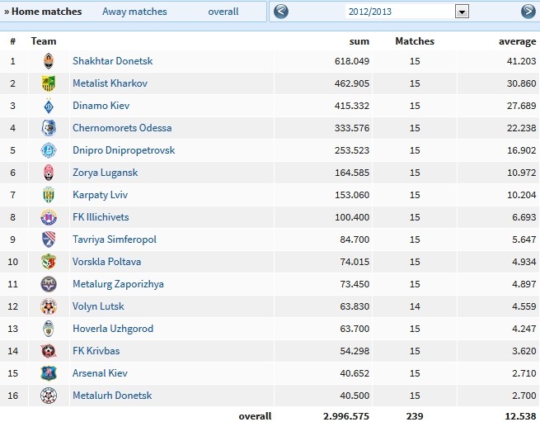Open the Zorya Lugansk team link
Image resolution: width=540 pixels, height=422 pixels.
pos(105,173)
